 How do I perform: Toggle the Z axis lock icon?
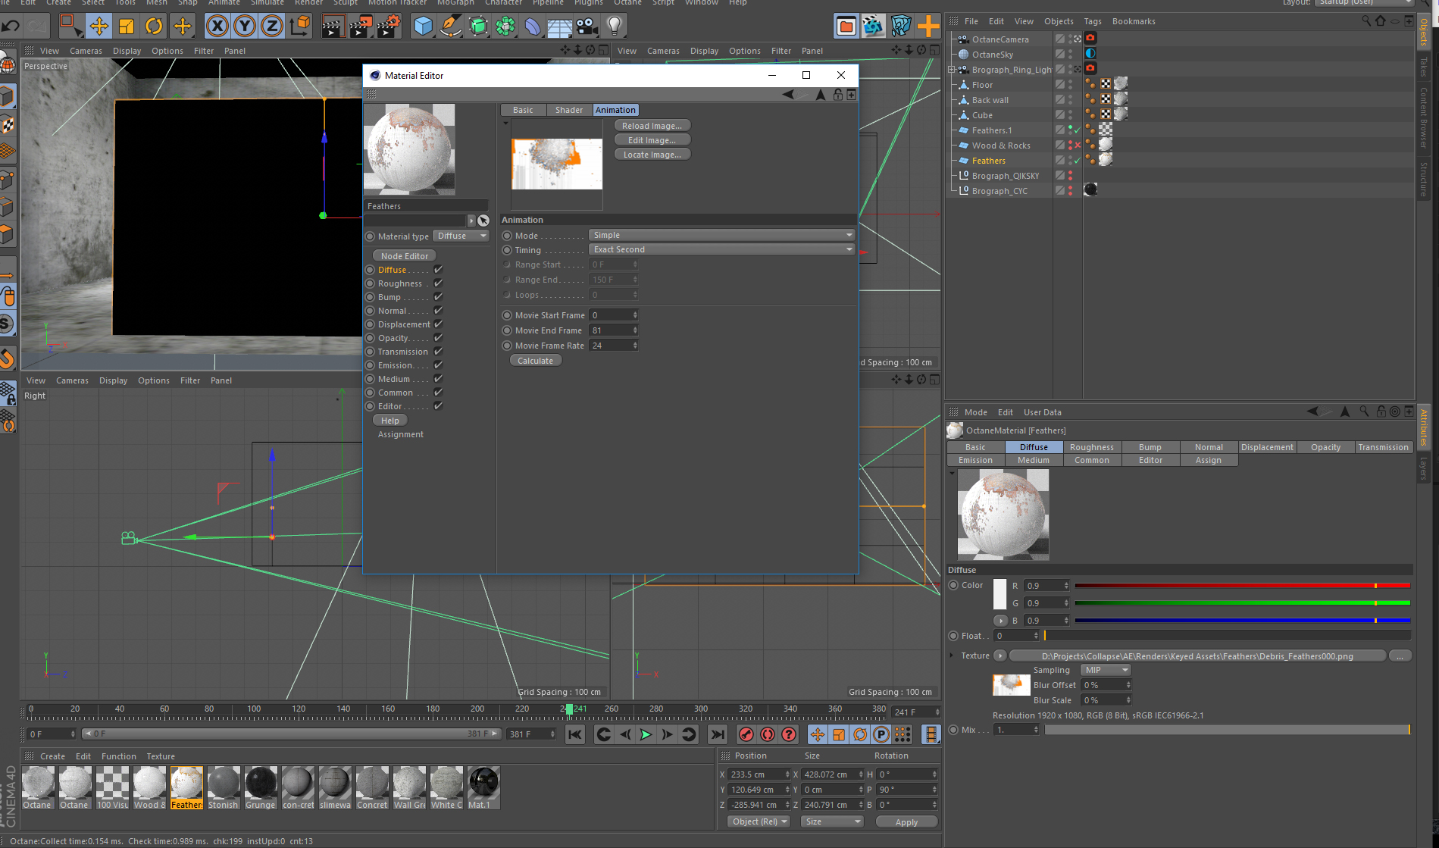click(x=271, y=27)
